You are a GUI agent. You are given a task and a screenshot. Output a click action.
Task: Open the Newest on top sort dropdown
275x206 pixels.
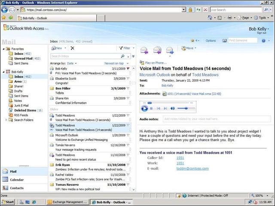pyautogui.click(x=116, y=64)
